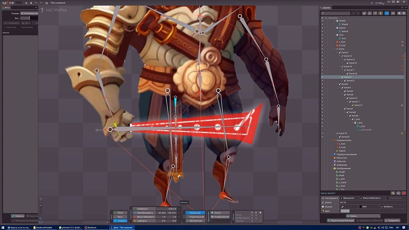
Task: Open the Режим mode dropdown
Action: point(29,13)
